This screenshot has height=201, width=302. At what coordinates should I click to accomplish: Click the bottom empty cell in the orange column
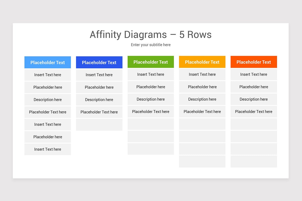coord(254,161)
